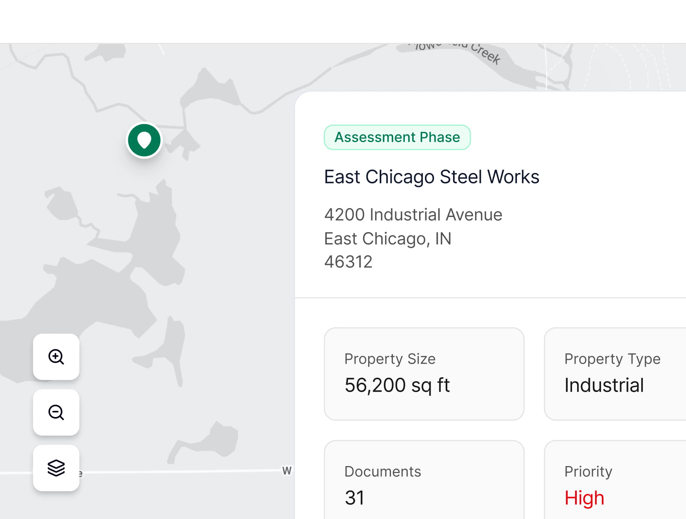
Task: Select the Property Type label
Action: coord(612,359)
